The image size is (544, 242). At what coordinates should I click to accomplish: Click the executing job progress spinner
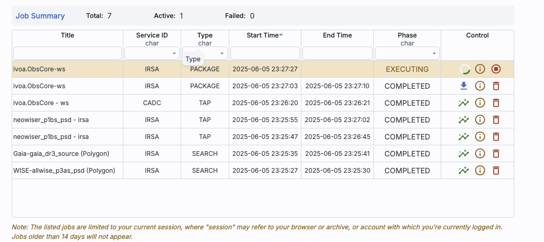point(465,69)
